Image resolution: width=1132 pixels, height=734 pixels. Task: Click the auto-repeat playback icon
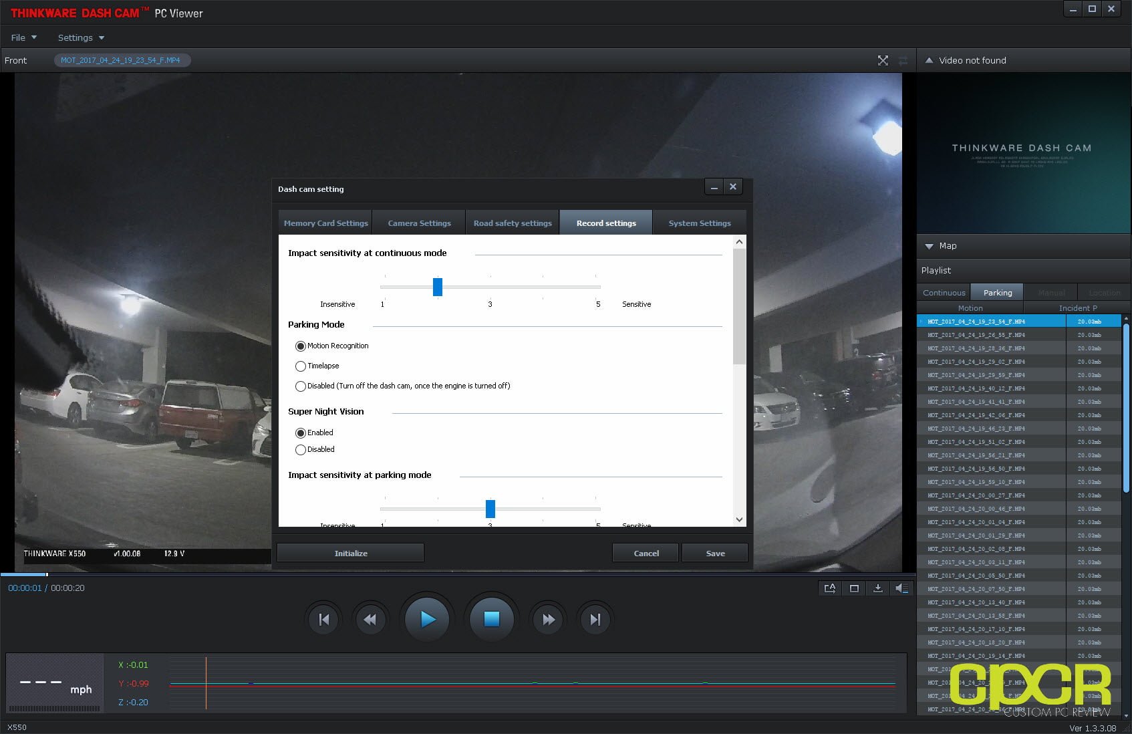830,588
